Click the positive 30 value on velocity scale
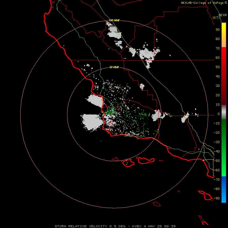 tap(218, 86)
